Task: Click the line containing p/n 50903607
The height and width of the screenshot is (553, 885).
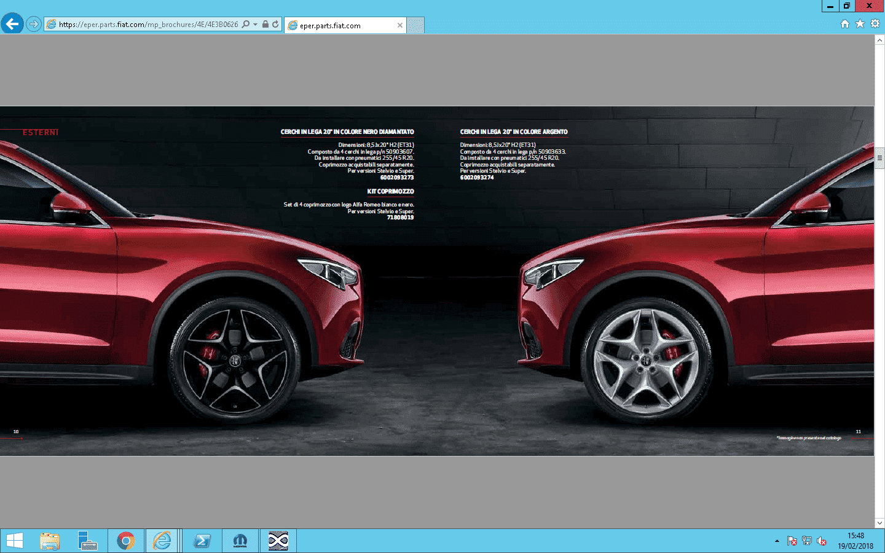Action: (361, 152)
